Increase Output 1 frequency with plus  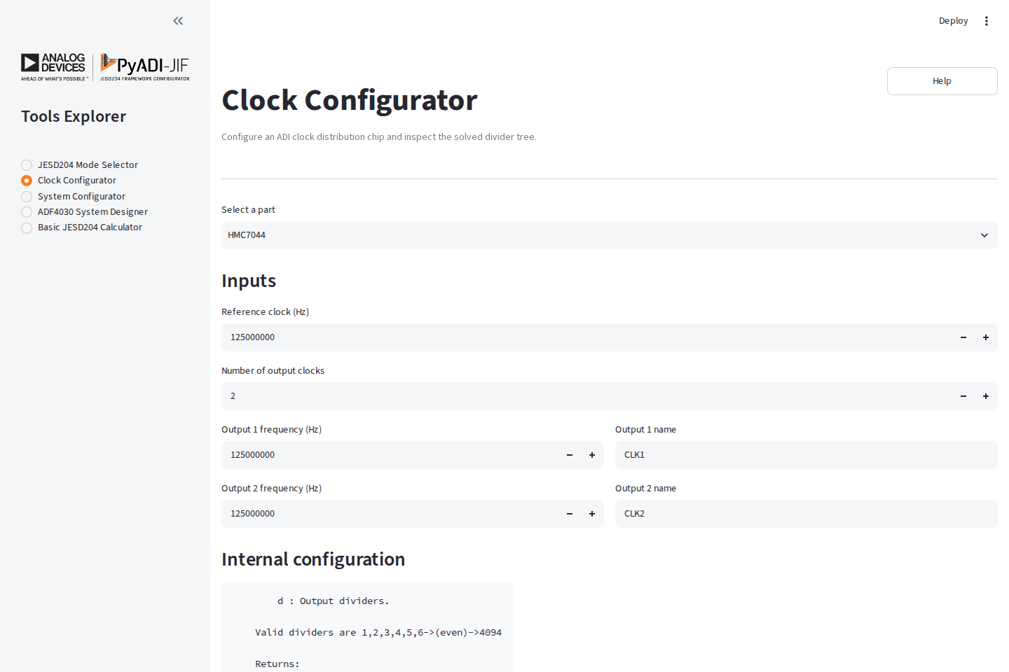592,455
